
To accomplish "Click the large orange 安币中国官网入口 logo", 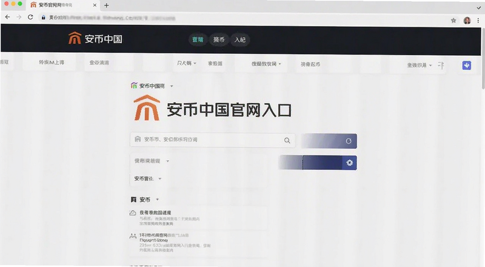I will pos(147,108).
